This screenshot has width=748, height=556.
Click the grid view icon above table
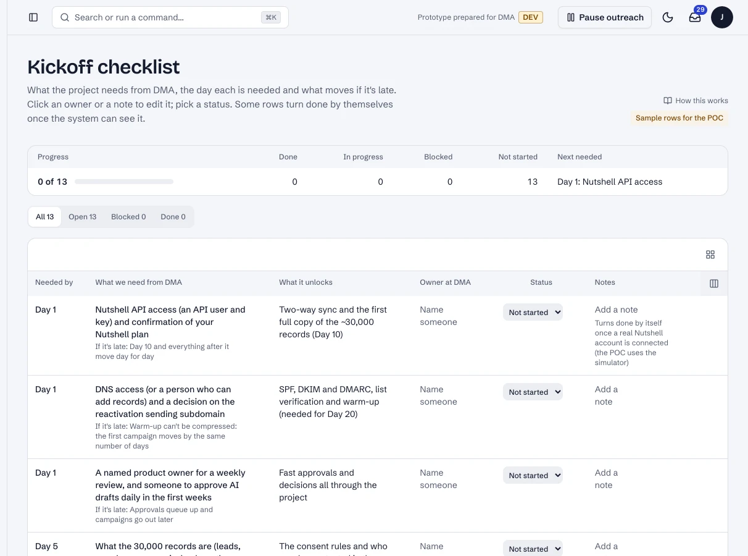[710, 255]
